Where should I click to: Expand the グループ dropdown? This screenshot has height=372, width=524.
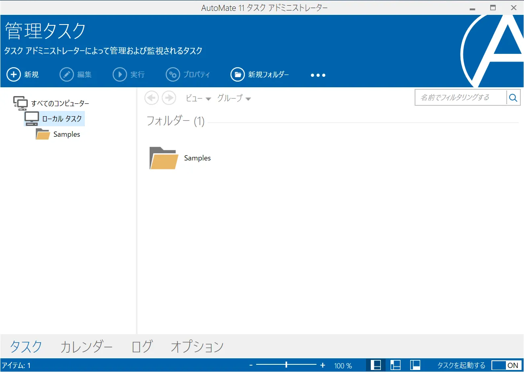[234, 98]
